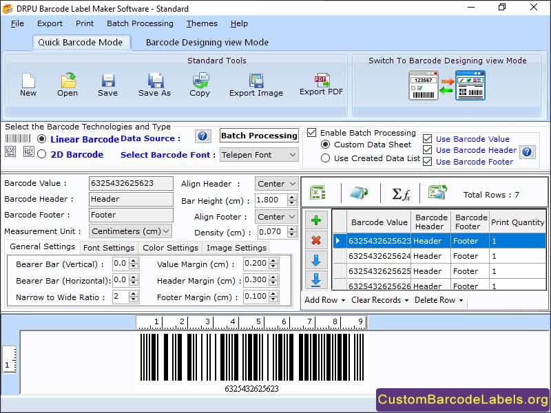
Task: Adjust Density spinner arrows
Action: pos(291,232)
